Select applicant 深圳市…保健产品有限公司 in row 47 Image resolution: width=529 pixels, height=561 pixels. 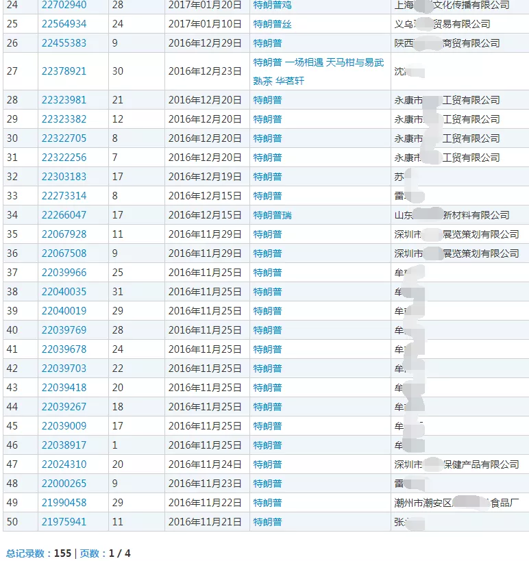[x=456, y=464]
